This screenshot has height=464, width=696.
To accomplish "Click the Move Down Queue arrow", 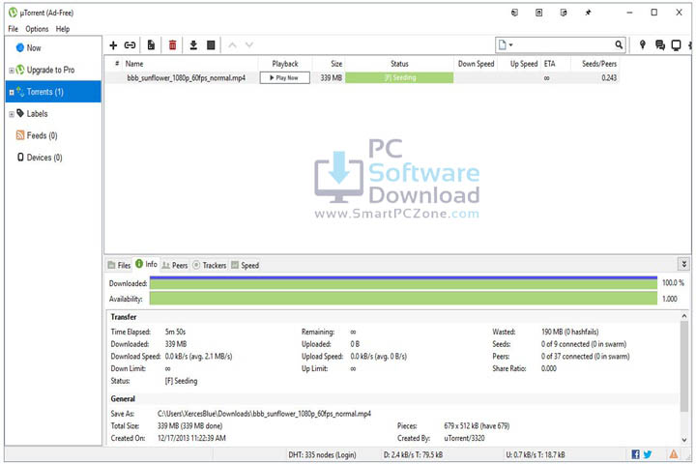I will [249, 45].
